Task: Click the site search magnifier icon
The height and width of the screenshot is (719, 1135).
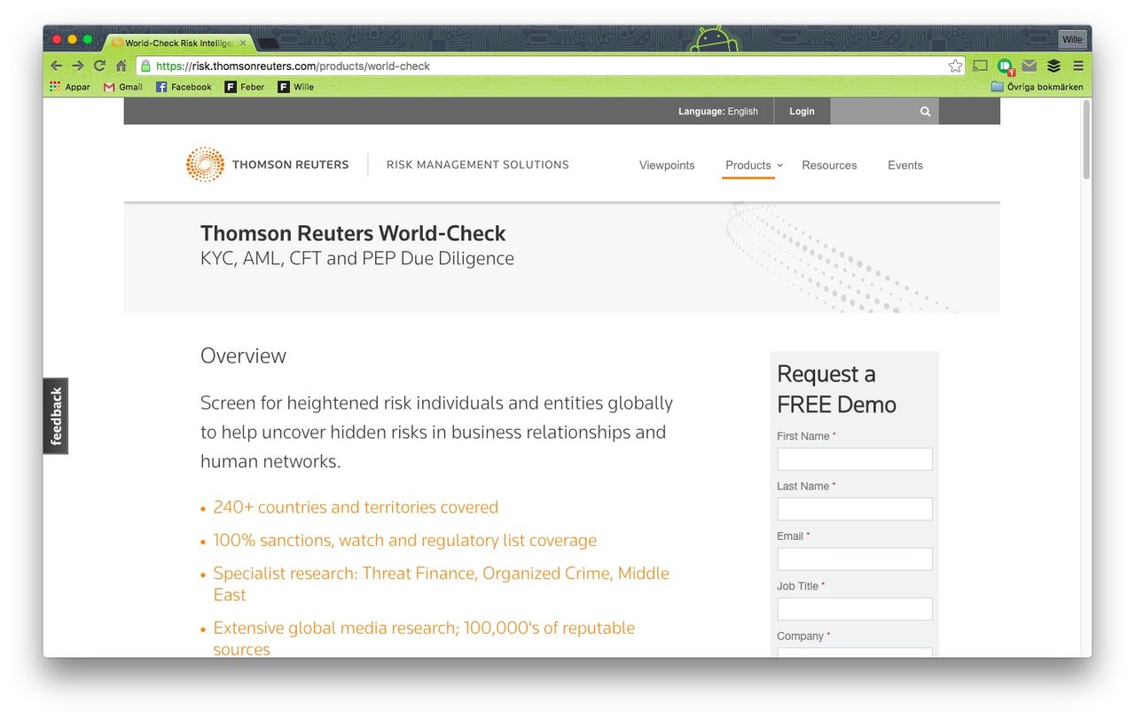Action: tap(925, 112)
